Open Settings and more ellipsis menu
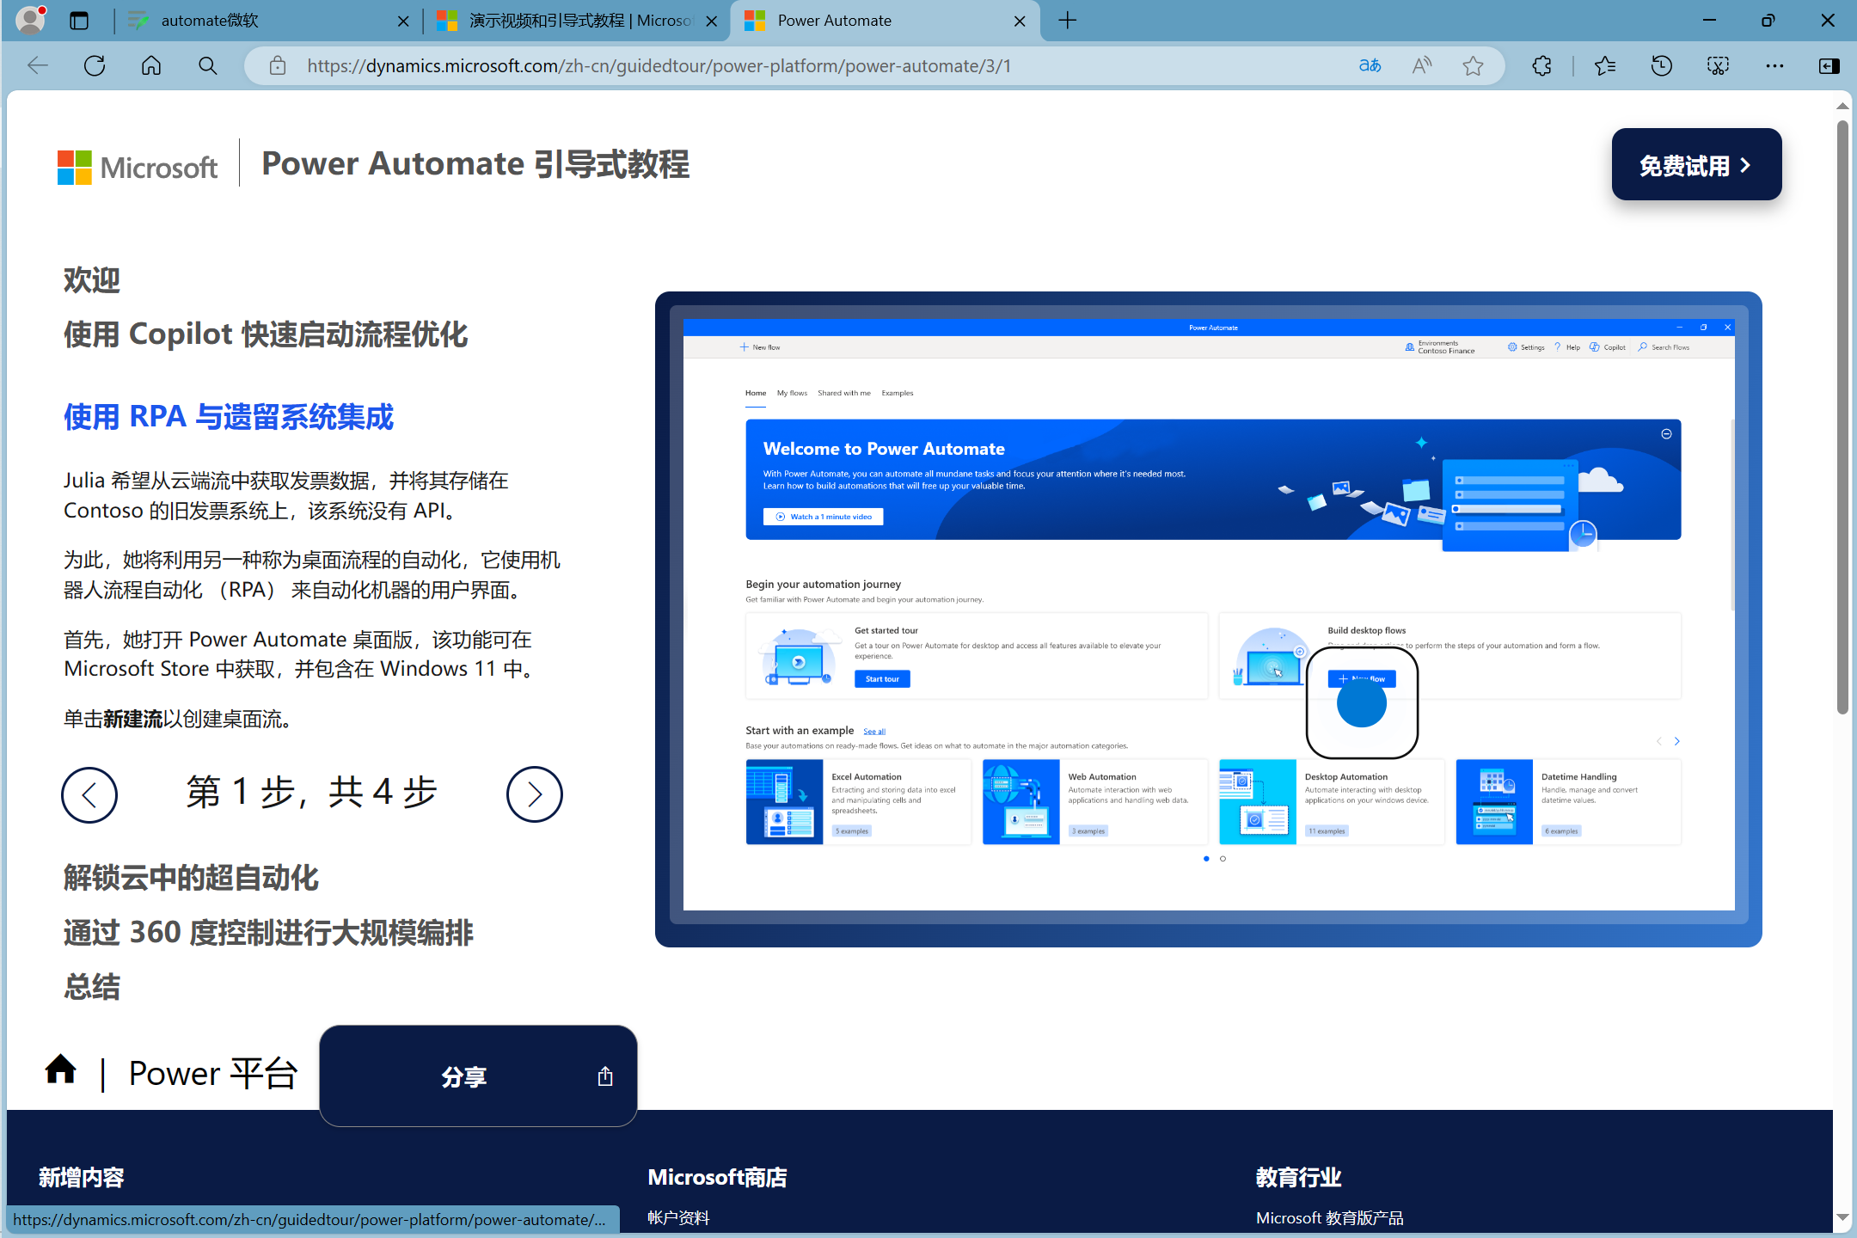This screenshot has width=1857, height=1238. coord(1774,66)
